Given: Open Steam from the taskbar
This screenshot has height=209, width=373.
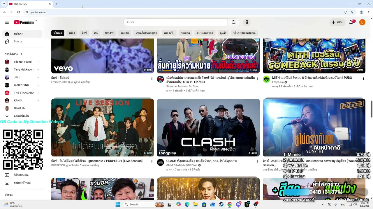Looking at the screenshot, I should (x=221, y=204).
